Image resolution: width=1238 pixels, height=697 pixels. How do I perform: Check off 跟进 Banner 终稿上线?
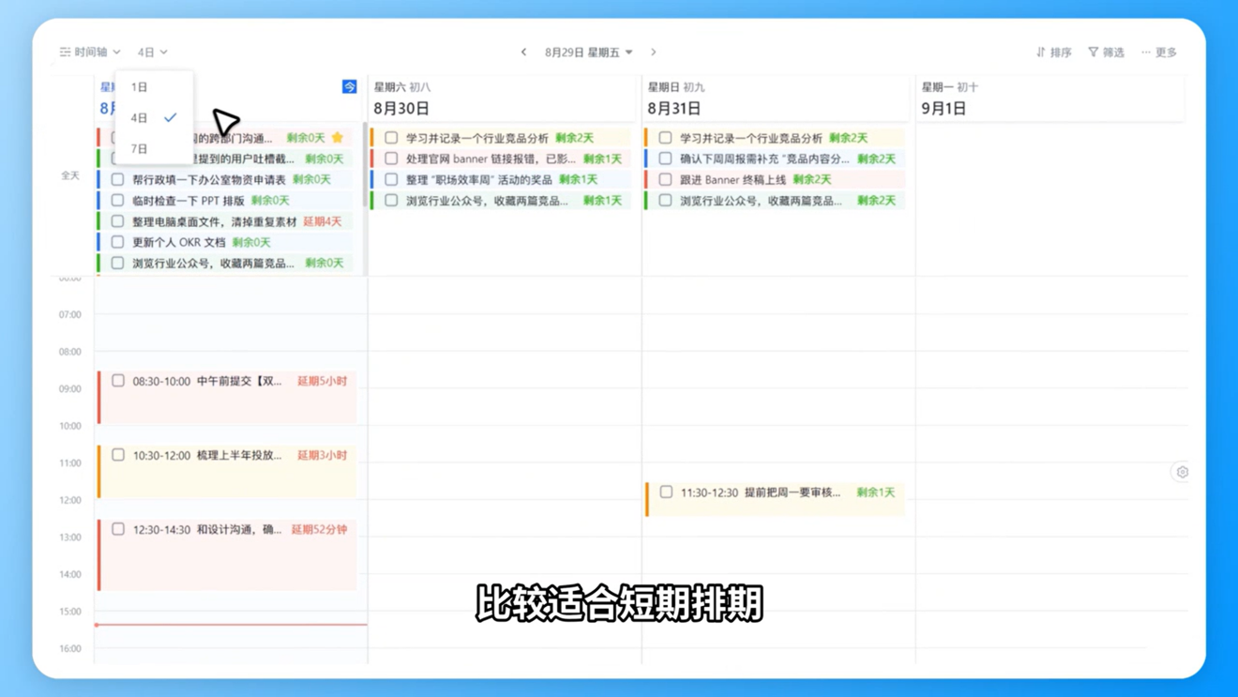click(665, 179)
